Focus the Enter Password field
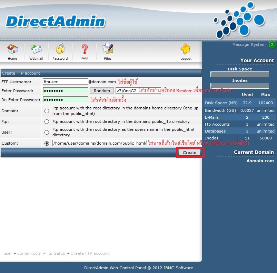The height and width of the screenshot is (273, 277). [x=65, y=91]
